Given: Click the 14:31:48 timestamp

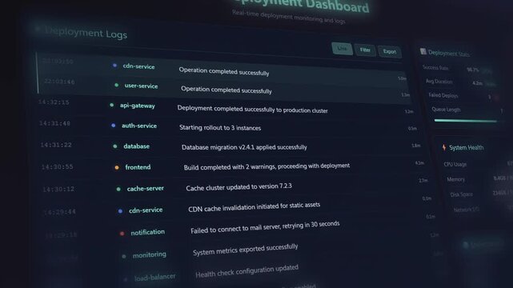Looking at the screenshot, I should point(54,123).
